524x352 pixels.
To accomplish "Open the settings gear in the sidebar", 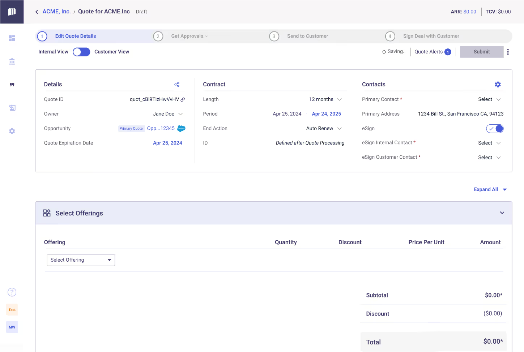I will pyautogui.click(x=12, y=131).
